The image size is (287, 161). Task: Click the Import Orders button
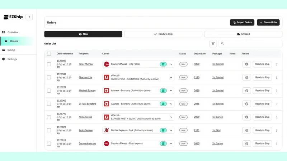pos(242,23)
